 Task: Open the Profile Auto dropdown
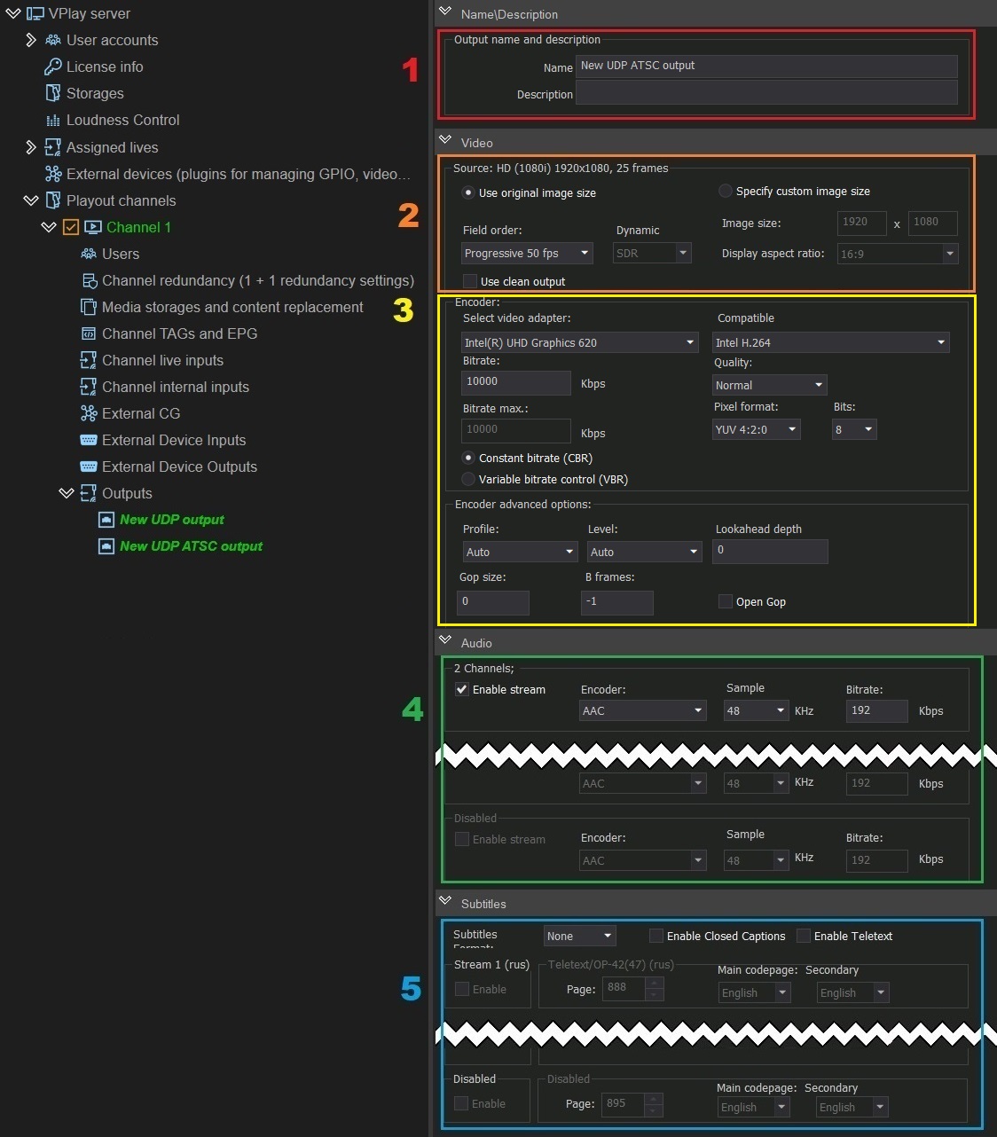520,552
